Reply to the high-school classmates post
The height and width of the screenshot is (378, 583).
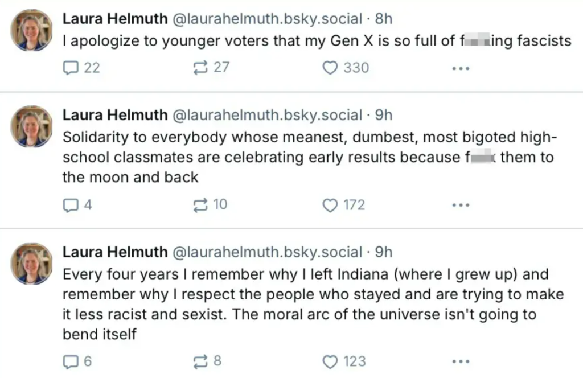[70, 205]
